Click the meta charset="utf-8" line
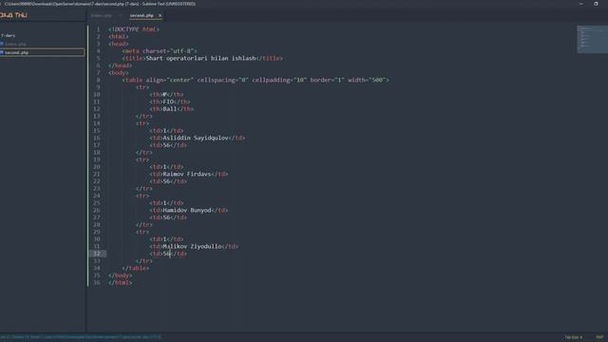The height and width of the screenshot is (342, 608). coord(160,50)
